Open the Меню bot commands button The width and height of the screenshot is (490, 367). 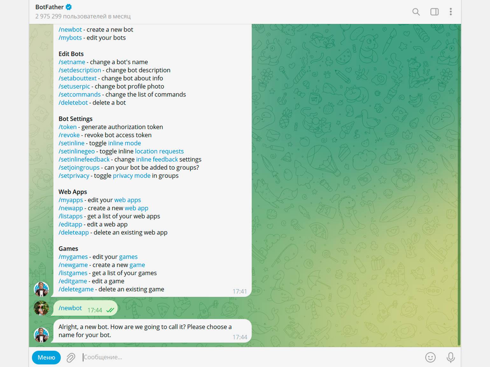[x=46, y=357]
